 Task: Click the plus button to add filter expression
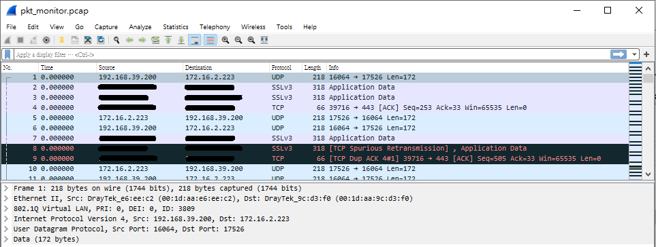click(x=646, y=54)
